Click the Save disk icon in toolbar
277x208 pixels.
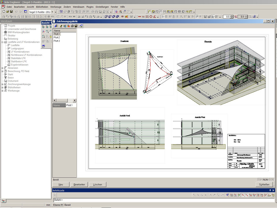tap(11, 12)
